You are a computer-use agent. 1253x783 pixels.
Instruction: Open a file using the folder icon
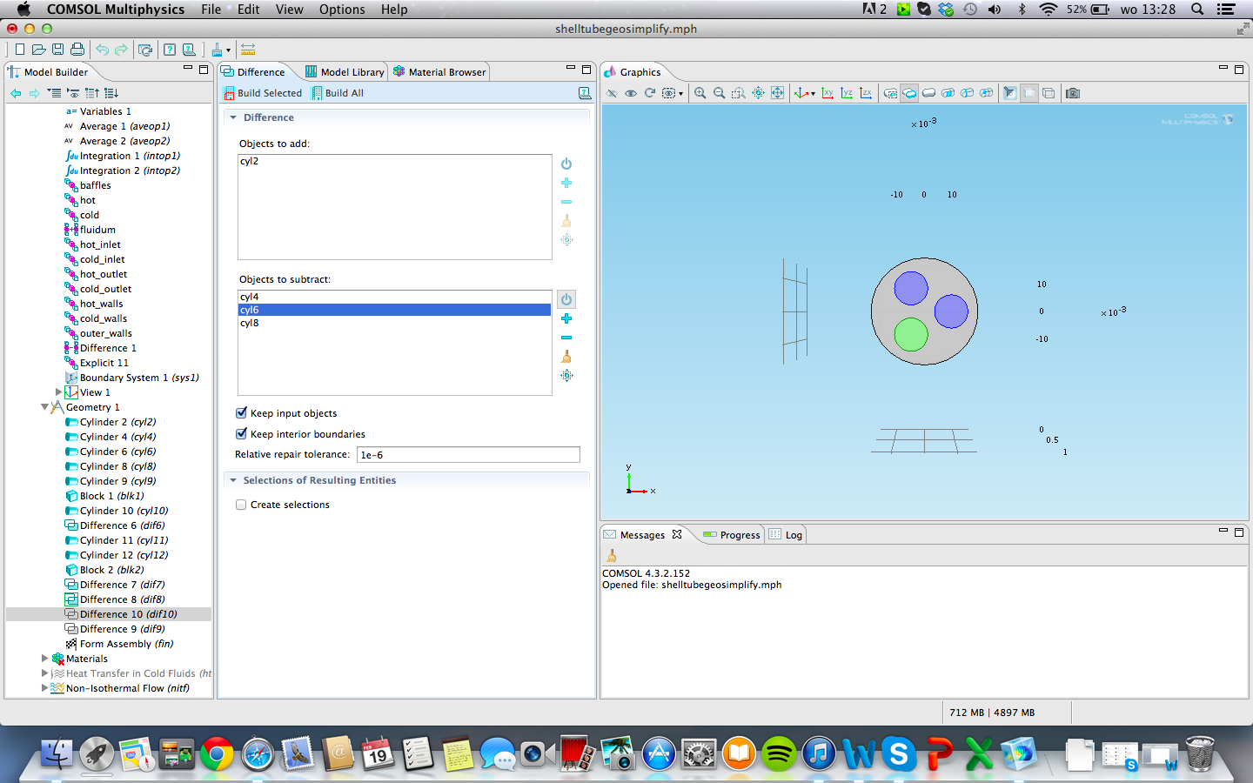click(x=38, y=50)
